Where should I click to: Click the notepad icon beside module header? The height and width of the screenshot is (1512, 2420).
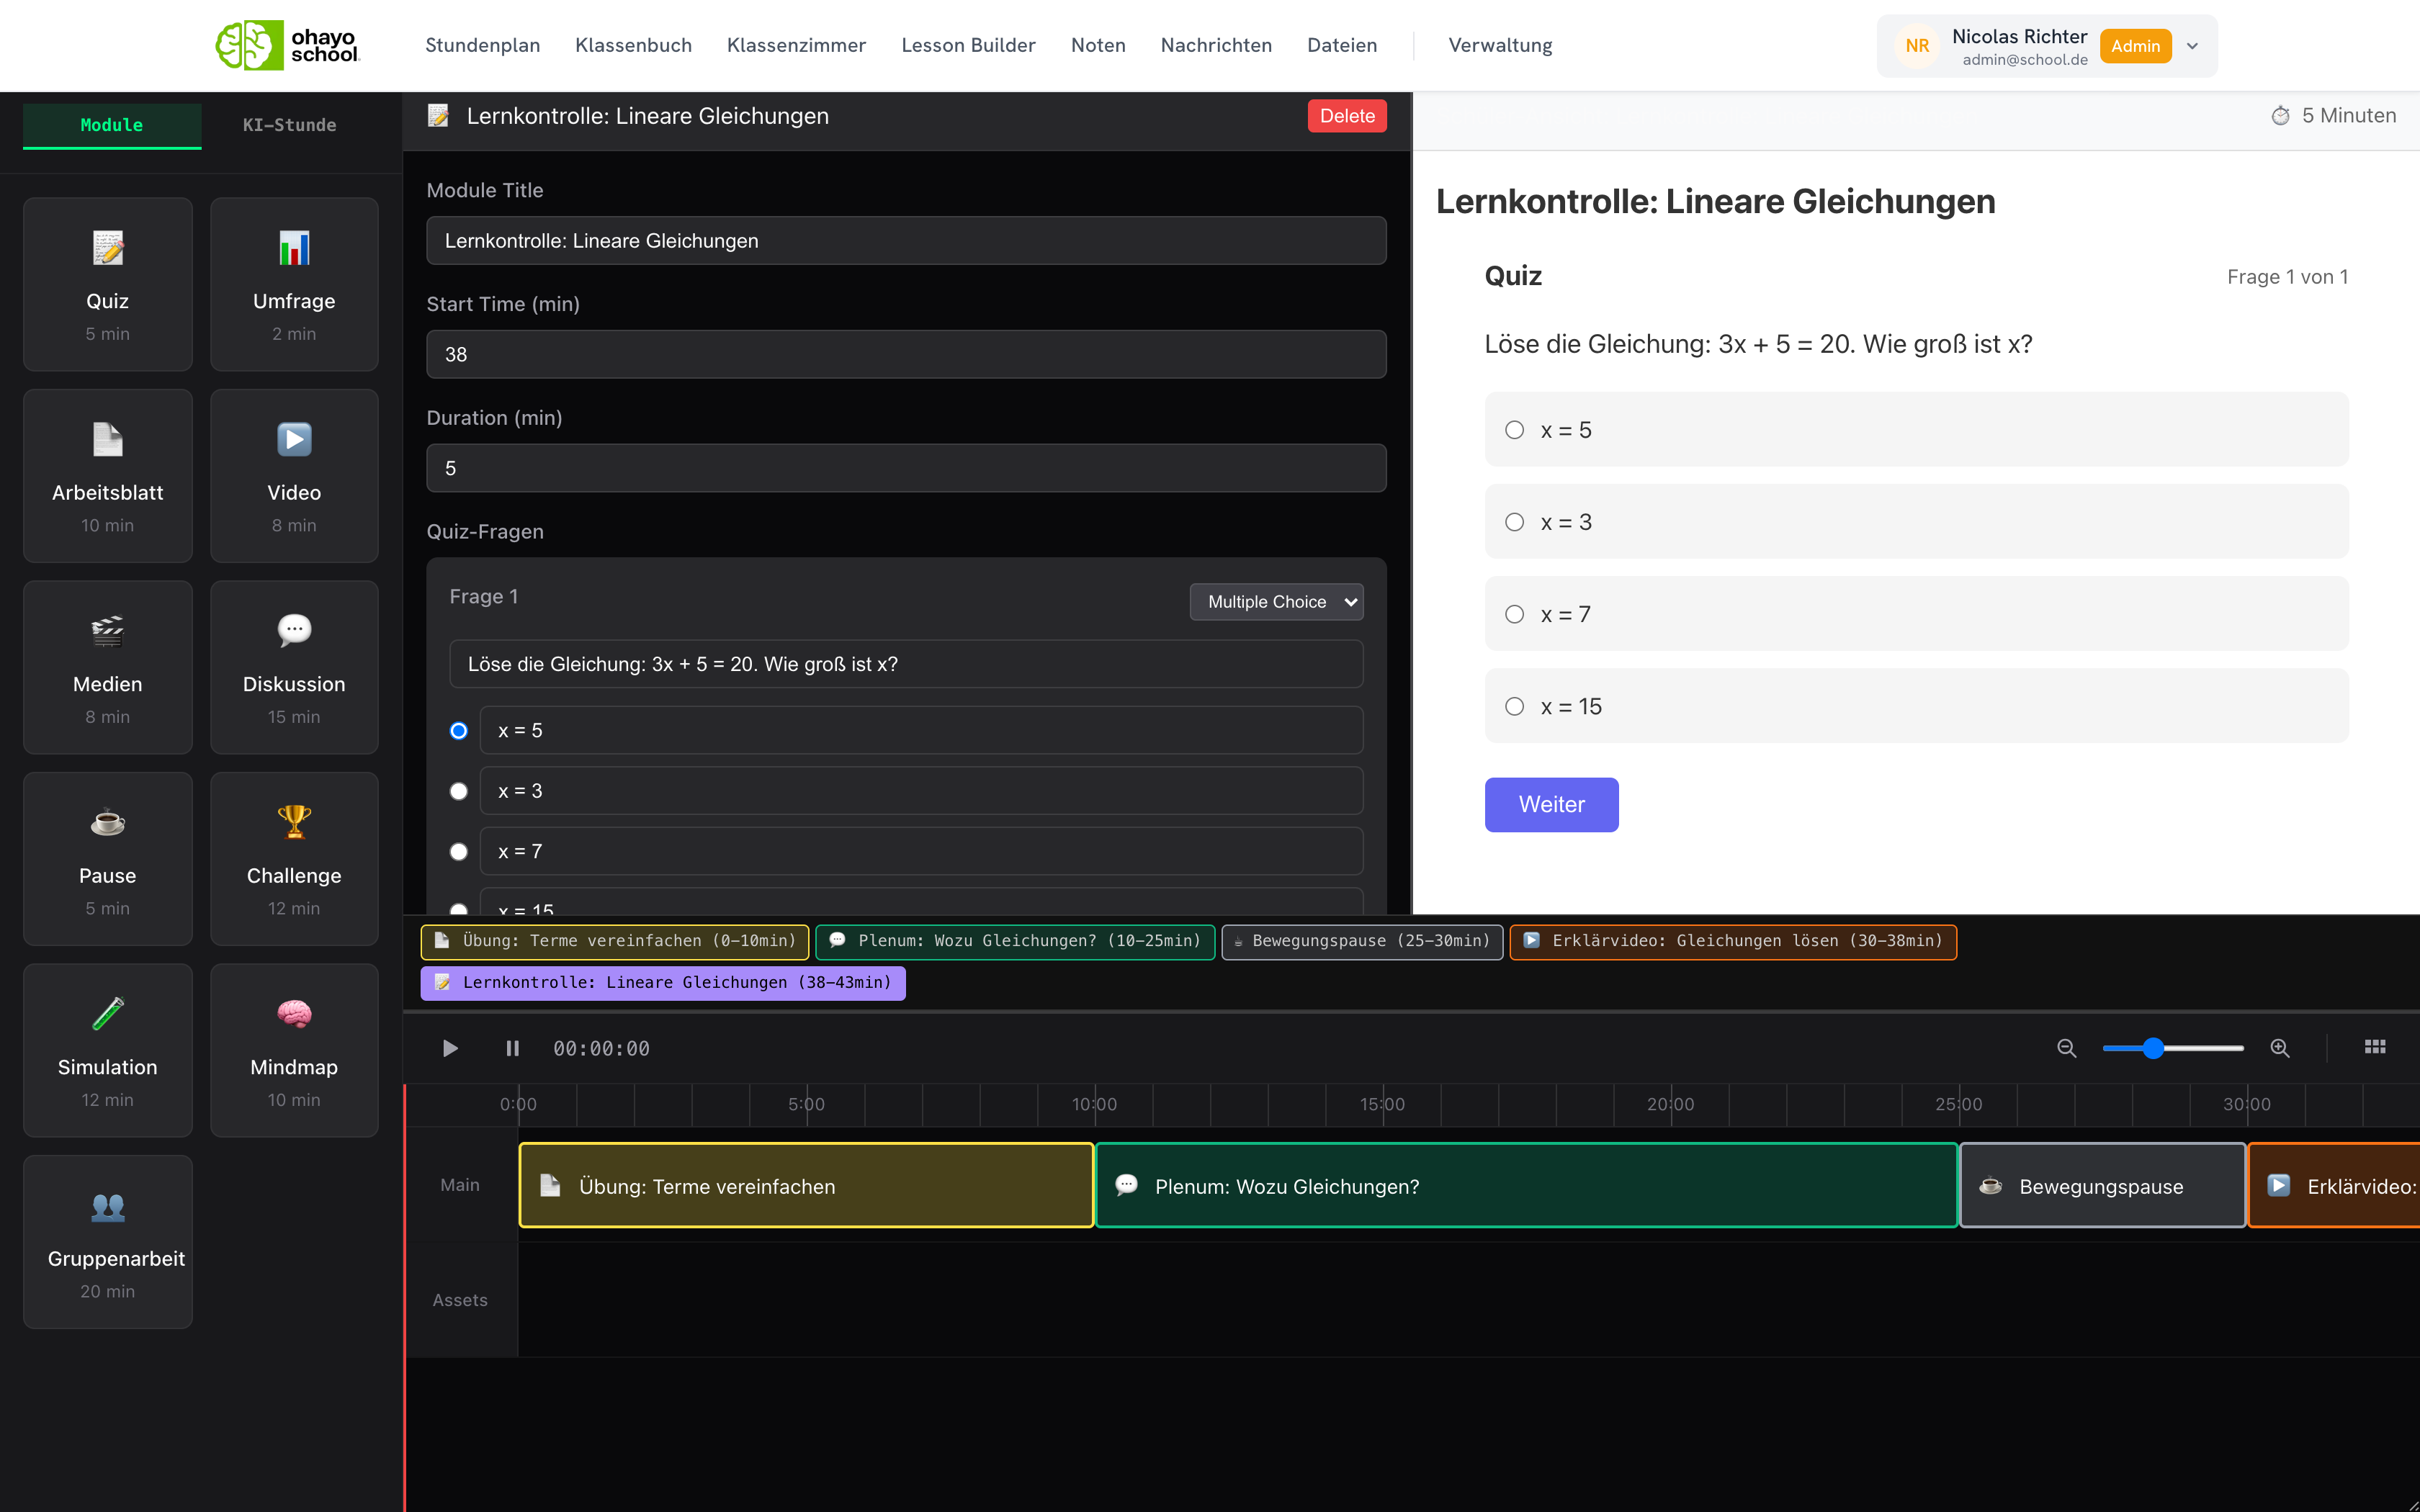coord(438,116)
